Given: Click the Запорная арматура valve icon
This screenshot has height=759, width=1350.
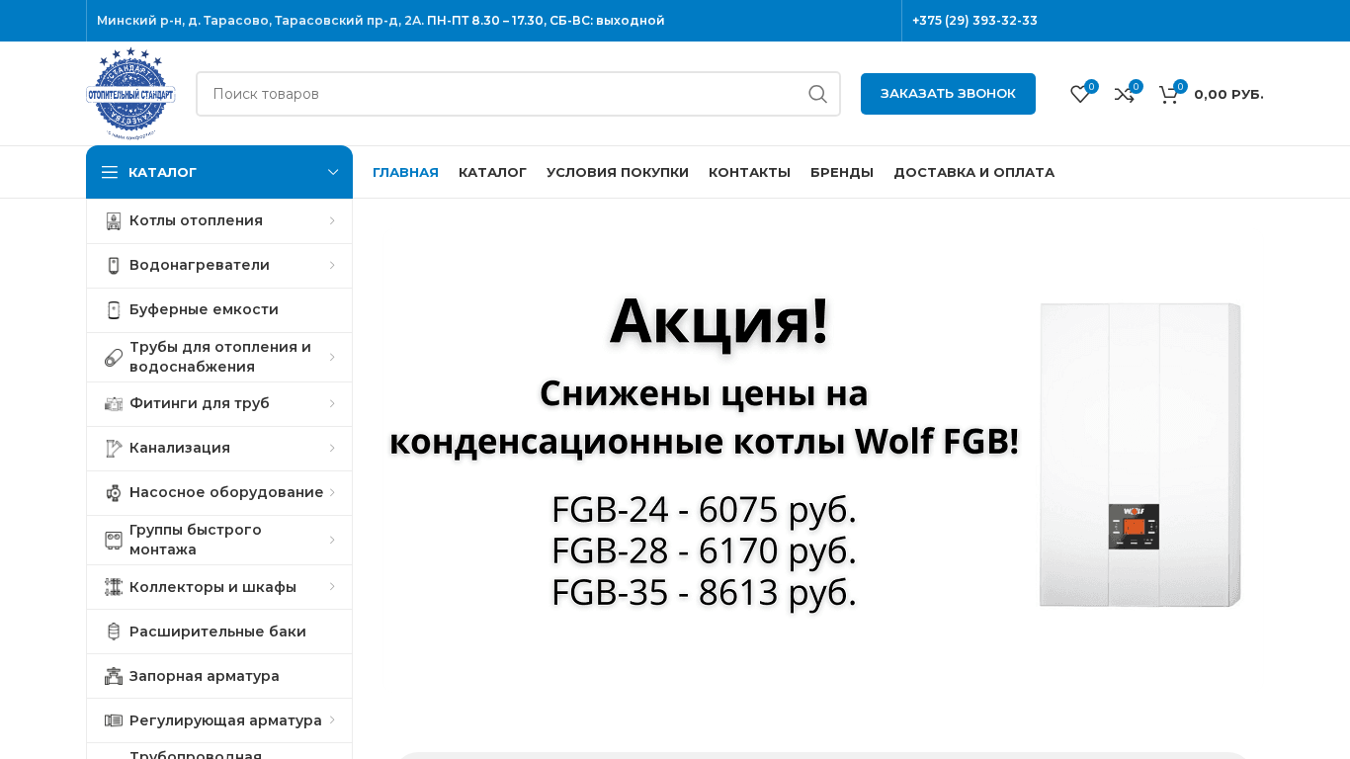Looking at the screenshot, I should point(114,676).
